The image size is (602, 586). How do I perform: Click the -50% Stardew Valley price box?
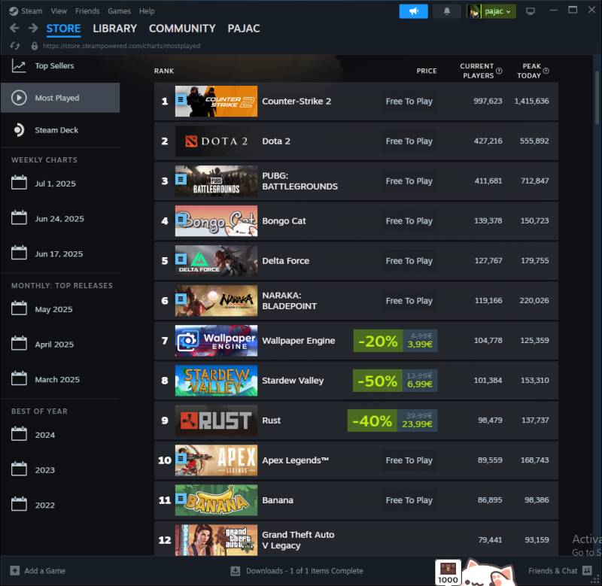click(x=394, y=381)
